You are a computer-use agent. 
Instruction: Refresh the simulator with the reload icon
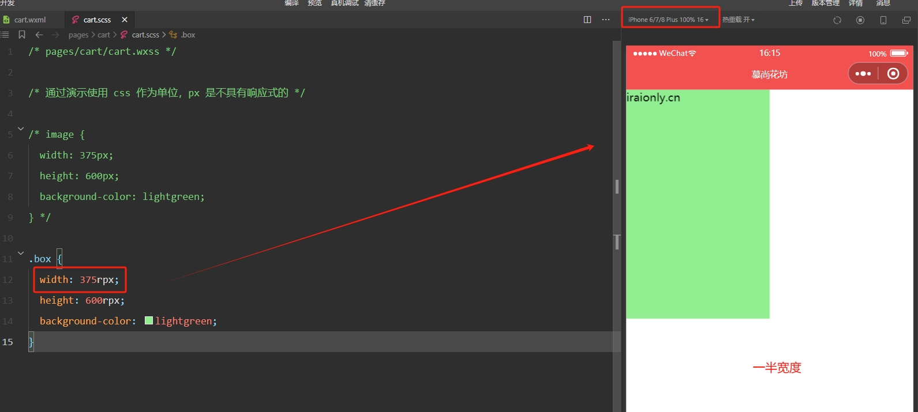coord(837,20)
